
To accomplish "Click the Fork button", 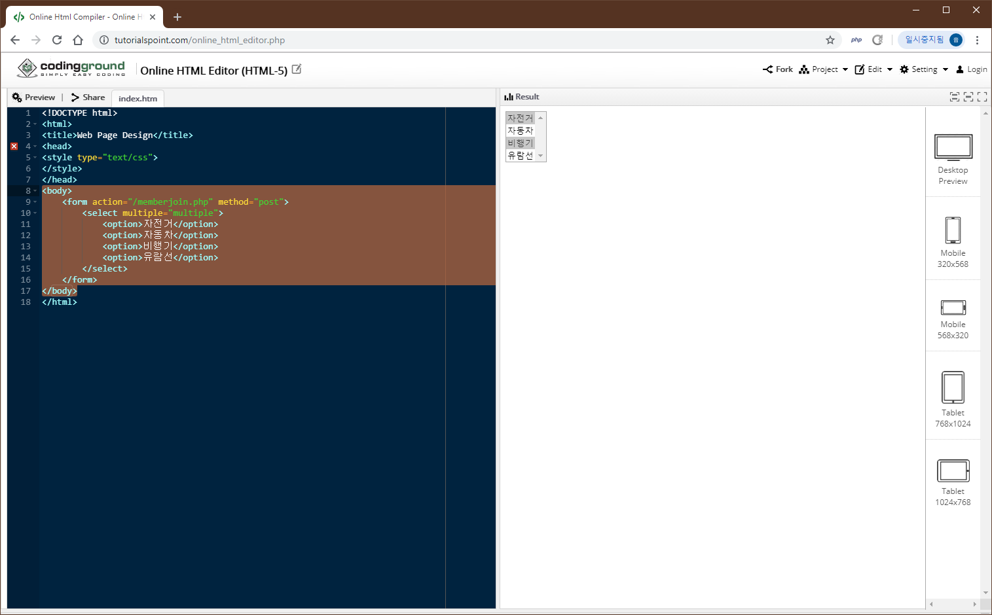I will click(x=778, y=69).
